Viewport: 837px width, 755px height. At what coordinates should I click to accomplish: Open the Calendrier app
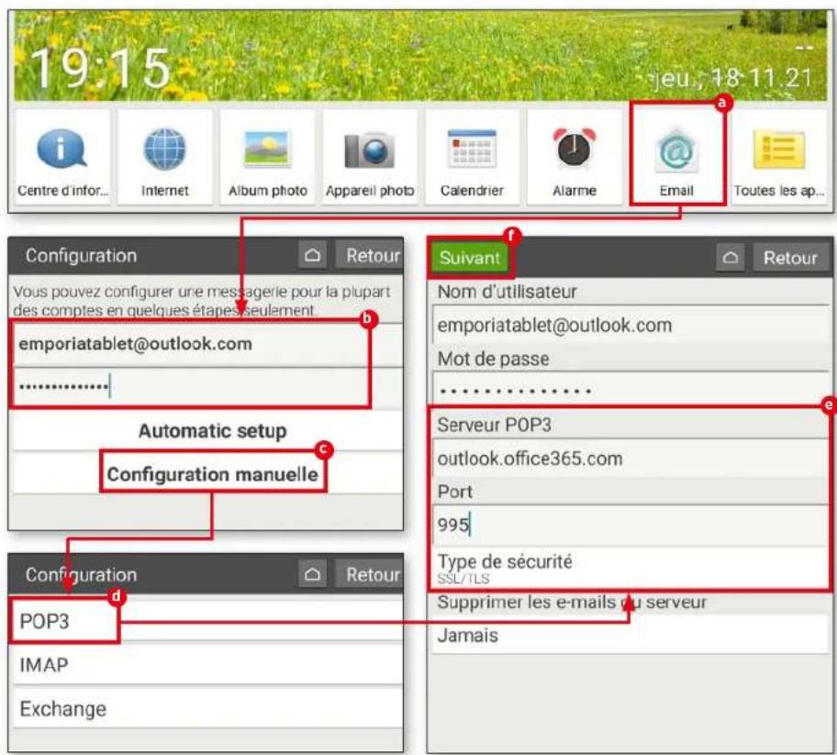(472, 158)
